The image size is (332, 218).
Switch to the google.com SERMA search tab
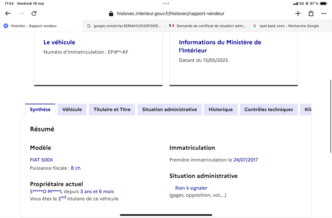[124, 26]
